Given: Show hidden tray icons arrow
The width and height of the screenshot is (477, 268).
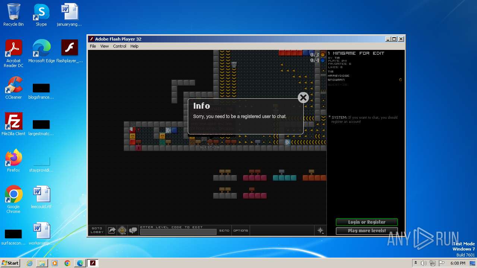Looking at the screenshot, I should [x=415, y=263].
